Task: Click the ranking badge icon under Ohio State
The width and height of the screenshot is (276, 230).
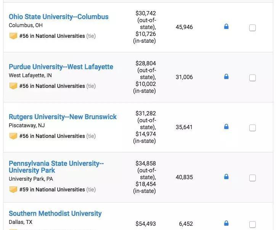Action: [13, 36]
